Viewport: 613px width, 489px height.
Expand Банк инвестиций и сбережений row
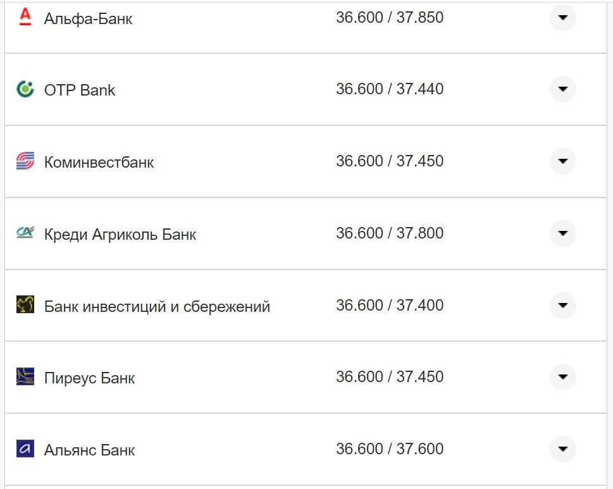pos(562,305)
